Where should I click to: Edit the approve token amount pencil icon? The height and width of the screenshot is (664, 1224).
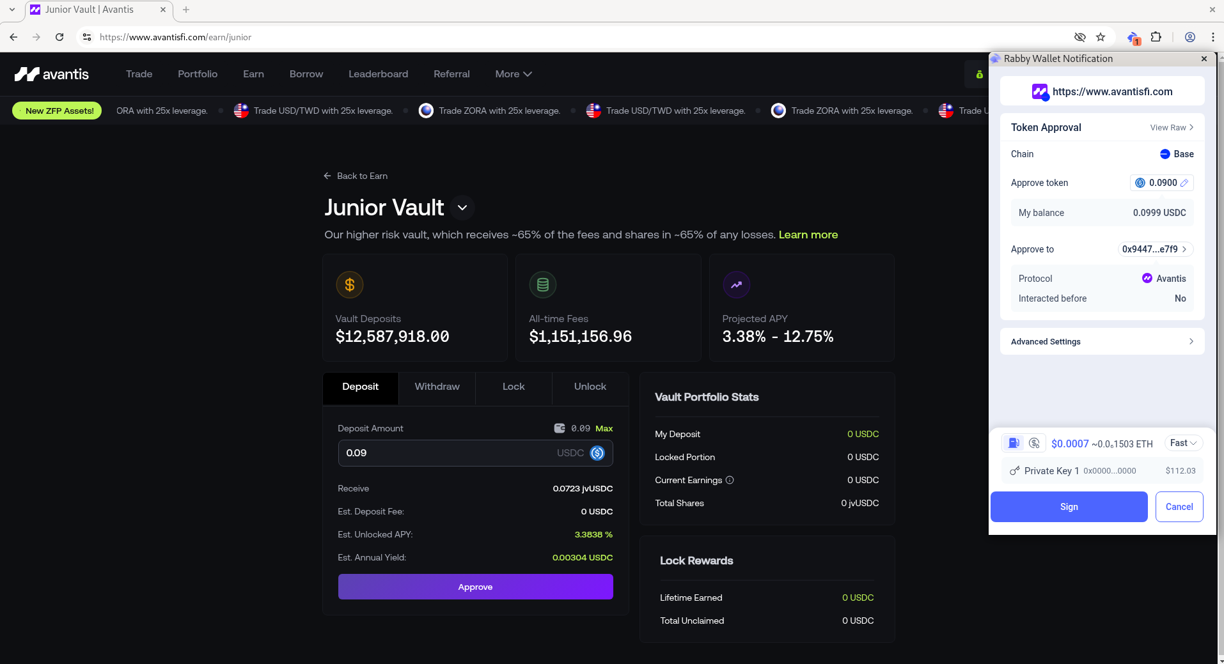(1184, 183)
